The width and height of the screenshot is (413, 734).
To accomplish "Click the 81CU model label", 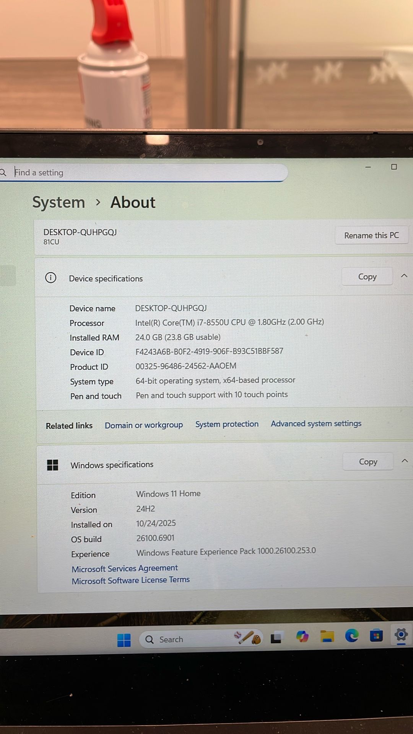I will pos(51,242).
